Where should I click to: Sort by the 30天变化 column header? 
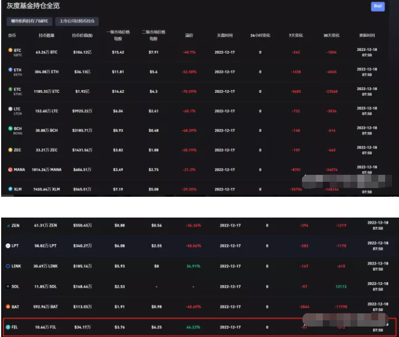331,35
